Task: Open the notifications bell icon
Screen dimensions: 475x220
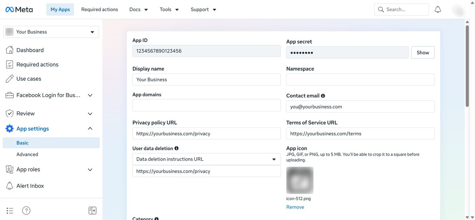Action: click(438, 10)
